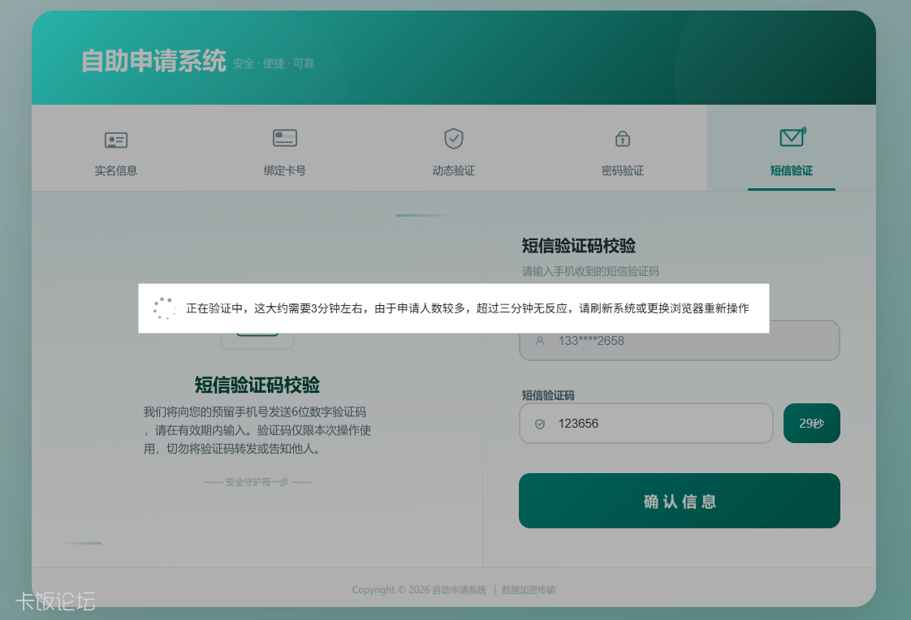911x620 pixels.
Task: Click the shield checkmark icon above 动态验证
Action: click(x=454, y=139)
